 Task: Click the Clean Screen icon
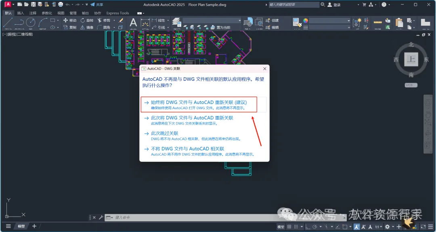tap(423, 227)
